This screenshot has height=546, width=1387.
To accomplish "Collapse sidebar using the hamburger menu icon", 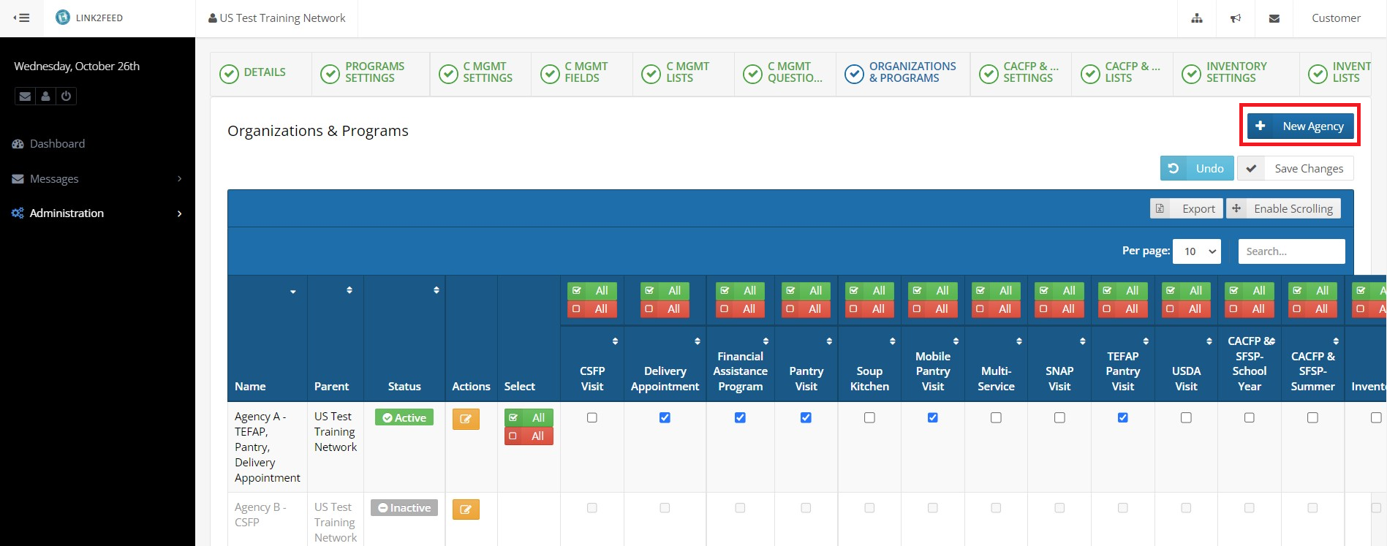I will click(x=22, y=18).
